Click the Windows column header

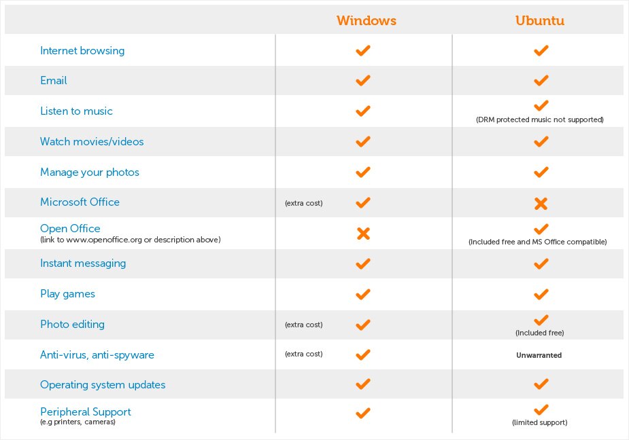(367, 20)
